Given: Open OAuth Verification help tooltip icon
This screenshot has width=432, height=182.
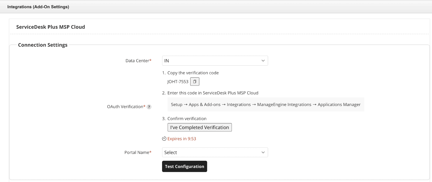Looking at the screenshot, I should [x=149, y=107].
